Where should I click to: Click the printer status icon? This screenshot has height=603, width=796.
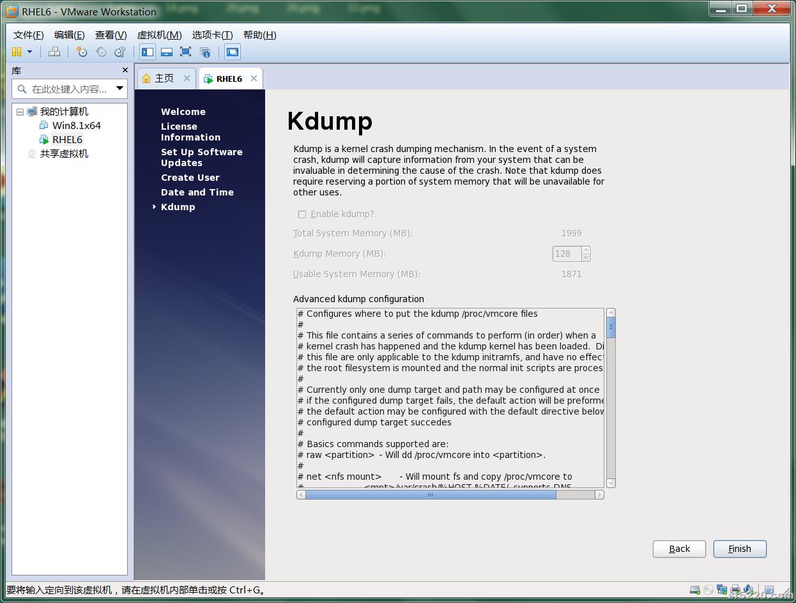[735, 590]
